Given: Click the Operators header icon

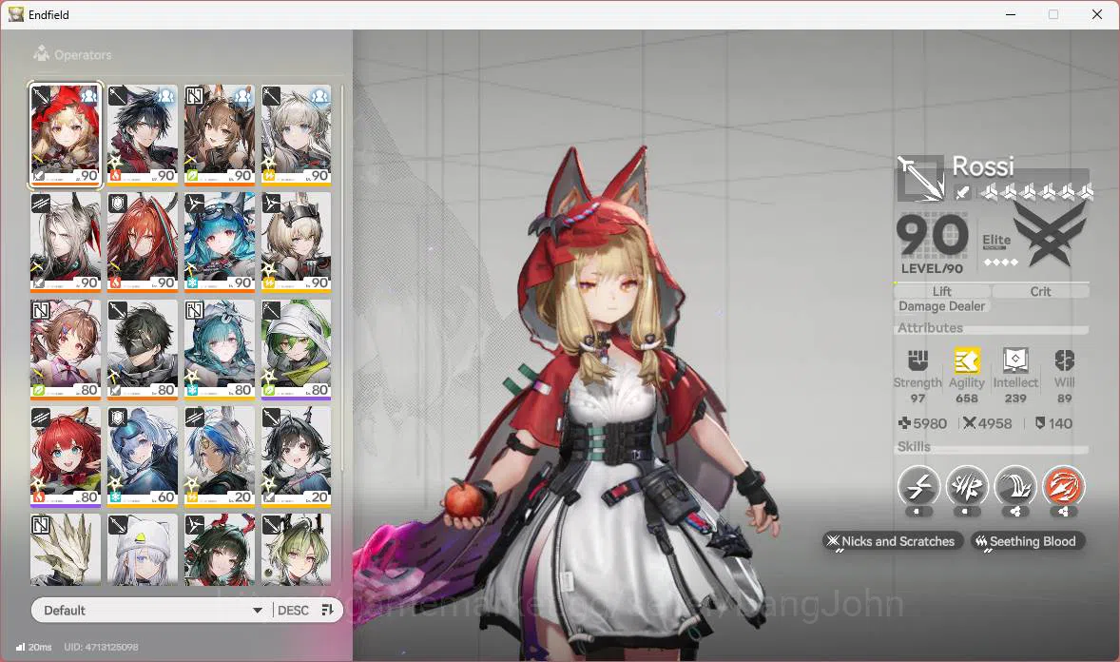Looking at the screenshot, I should (x=42, y=53).
